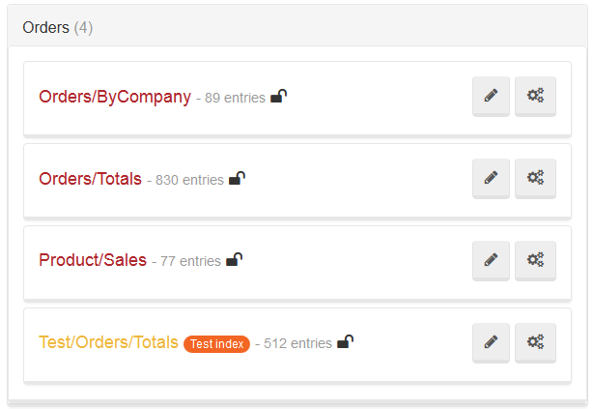Screen dimensions: 594x409
Task: Open the Product/Sales index link
Action: (93, 260)
